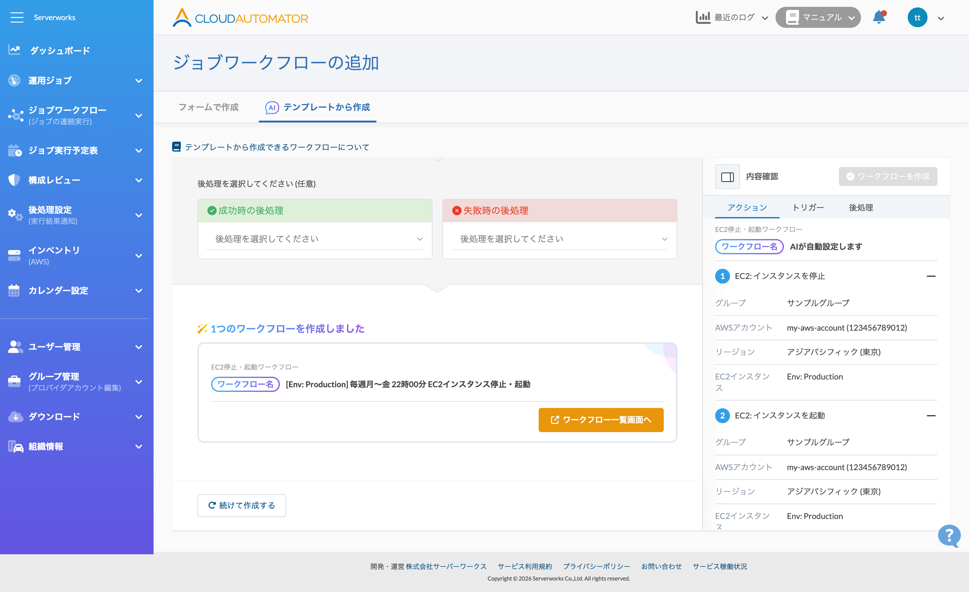Select the テンプレートから作成 tab

tap(317, 107)
